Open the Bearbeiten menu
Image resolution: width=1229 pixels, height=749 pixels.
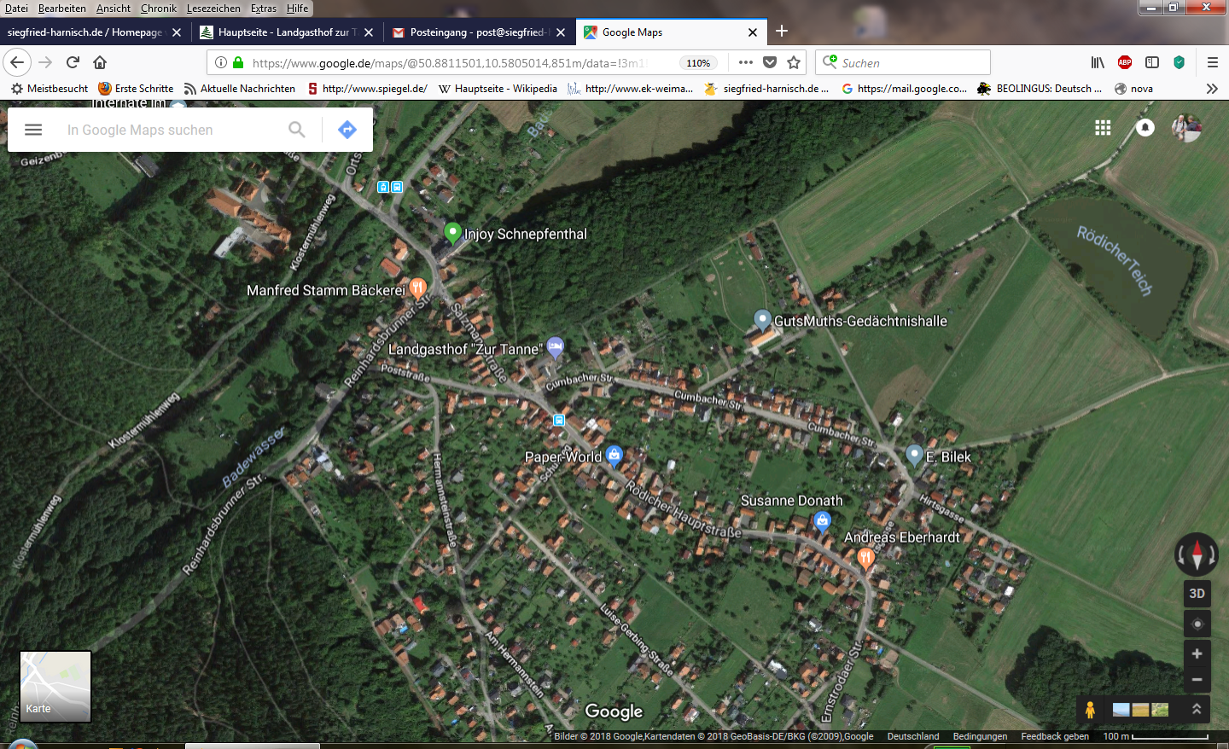pos(62,9)
